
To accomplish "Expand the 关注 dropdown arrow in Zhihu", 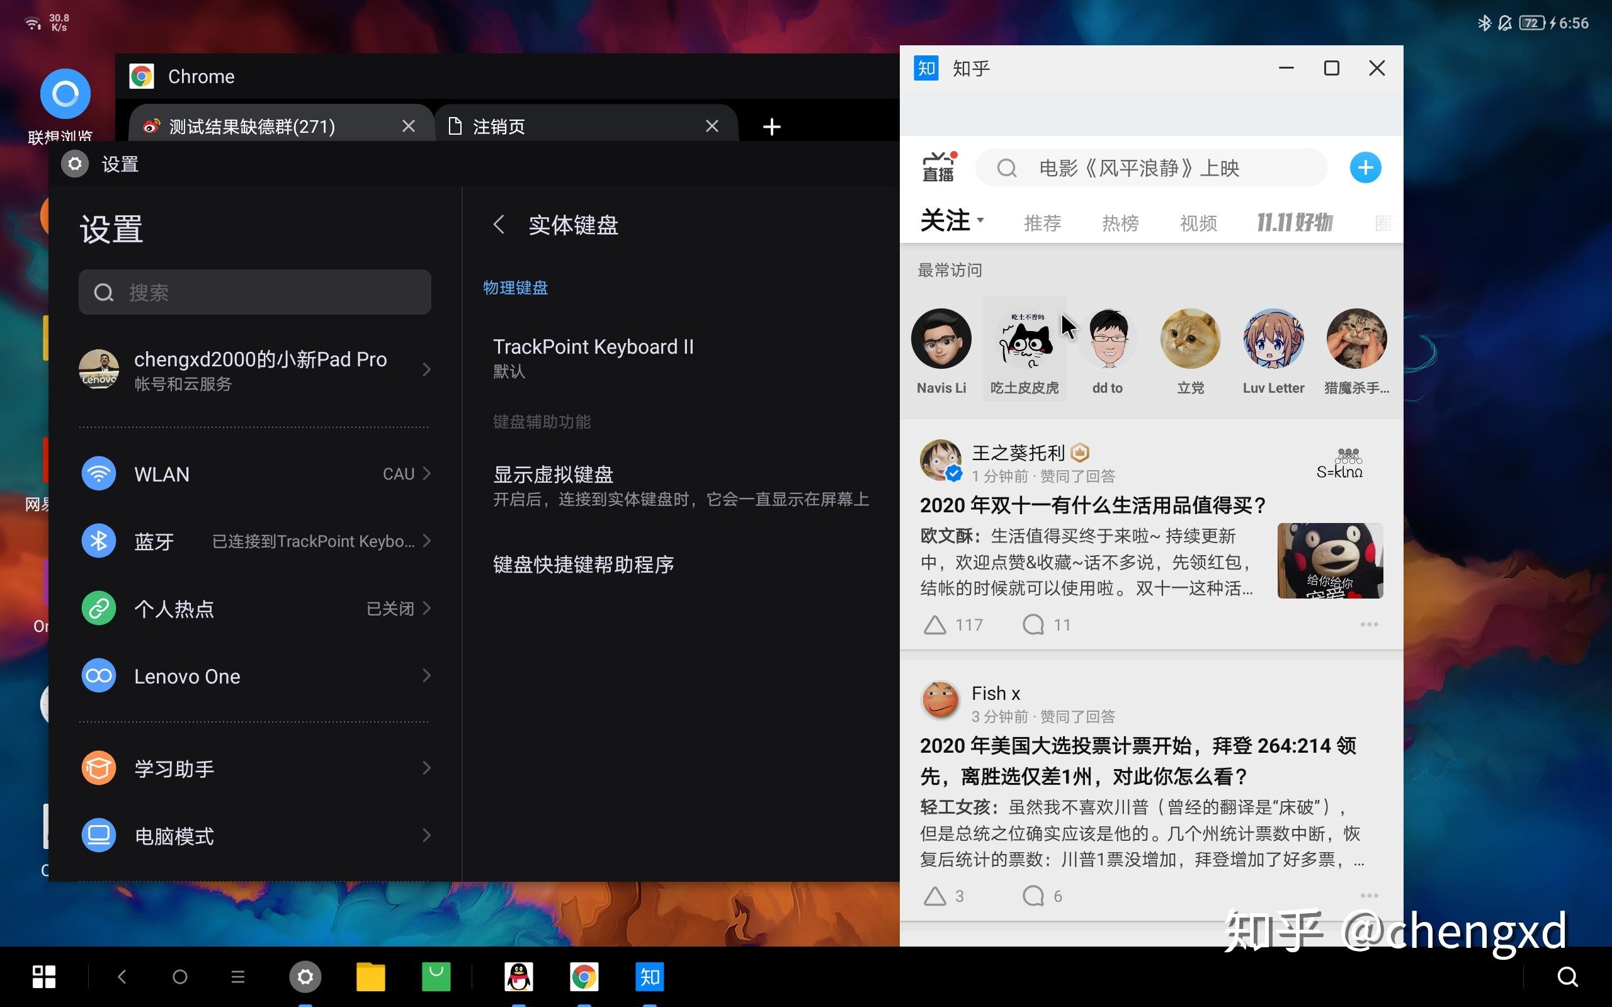I will [x=980, y=220].
